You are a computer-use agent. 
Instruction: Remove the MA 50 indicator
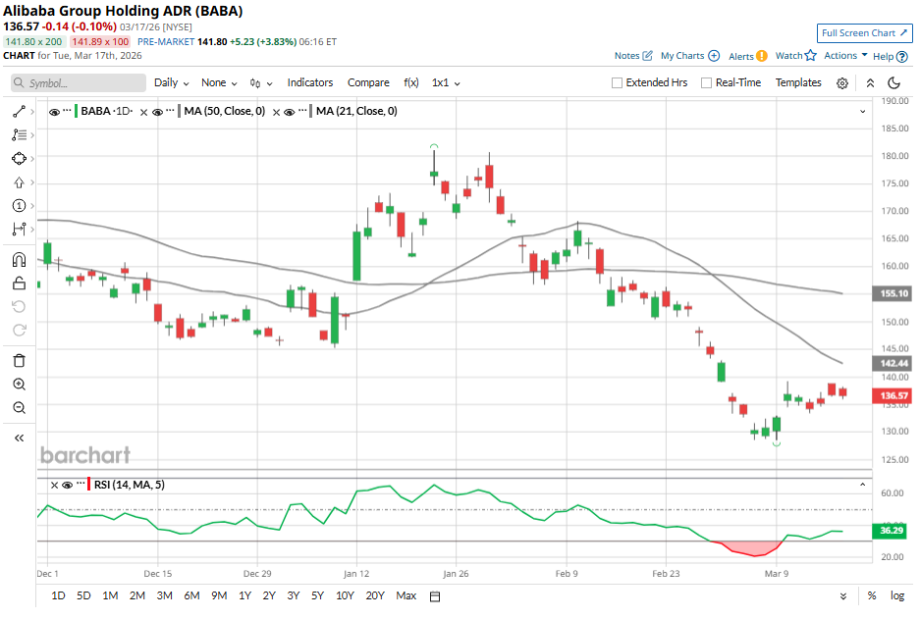point(143,112)
